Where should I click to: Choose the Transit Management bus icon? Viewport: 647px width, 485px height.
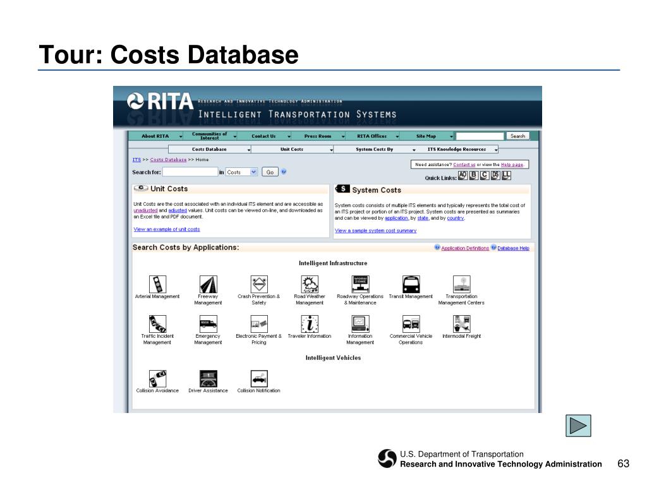pos(411,284)
